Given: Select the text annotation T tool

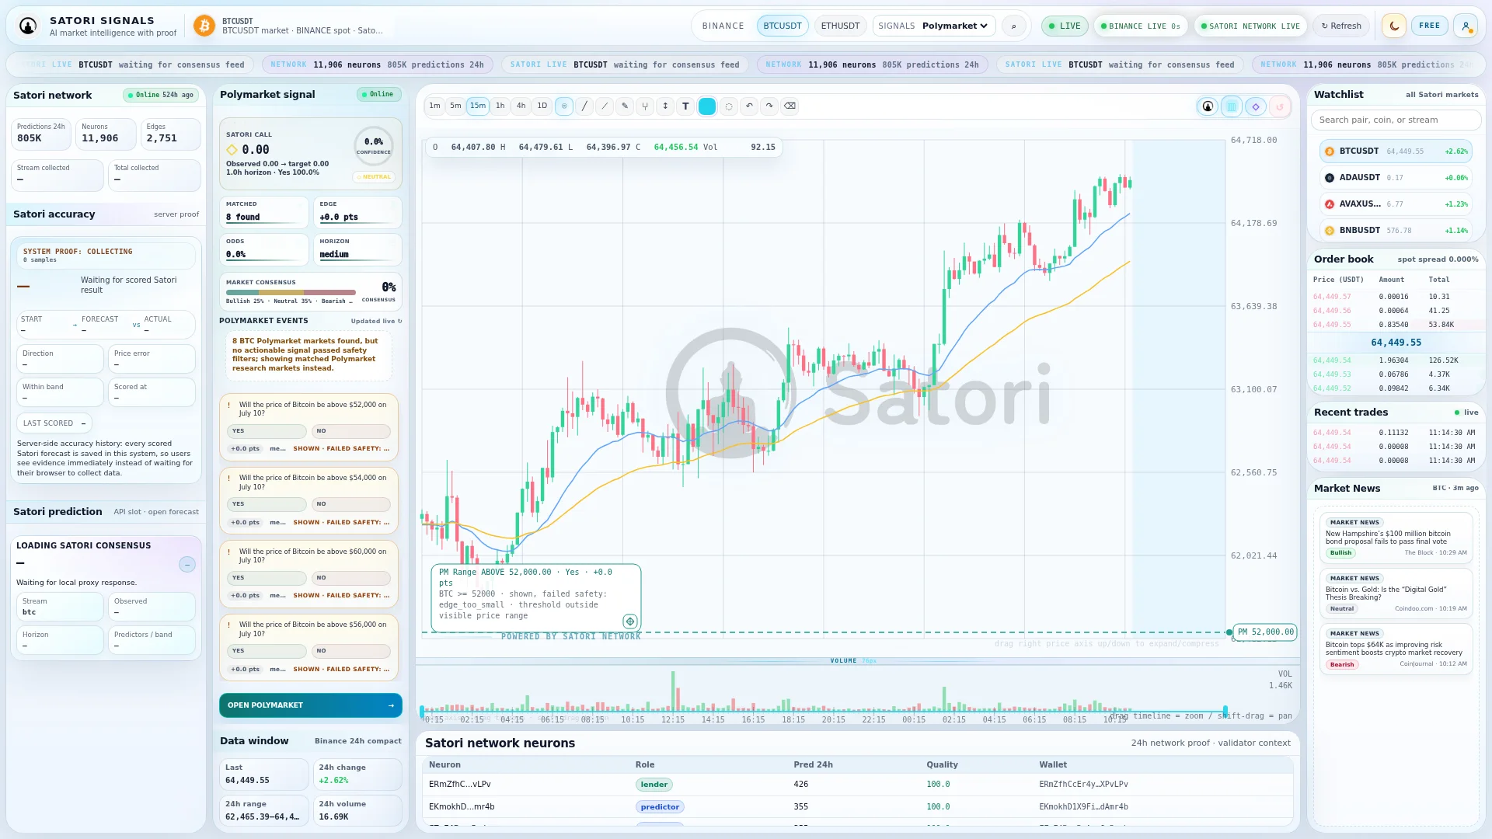Looking at the screenshot, I should tap(685, 106).
